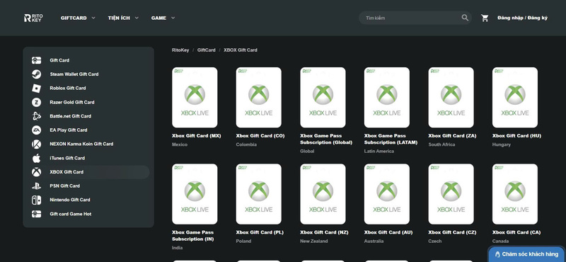
Task: Click the search magnifier icon
Action: point(465,18)
